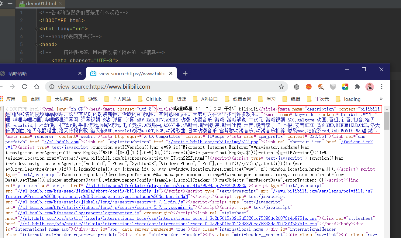Show more bookmarks with the » chevron
Screen dimensions: 401x238
(x=381, y=99)
